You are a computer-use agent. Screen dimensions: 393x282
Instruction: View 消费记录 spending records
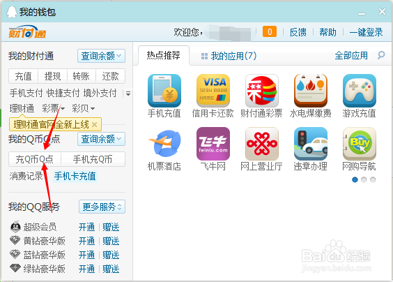(x=26, y=176)
